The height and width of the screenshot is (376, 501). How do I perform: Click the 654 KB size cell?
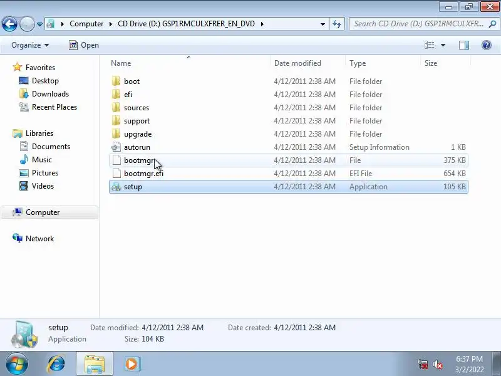[x=455, y=174]
